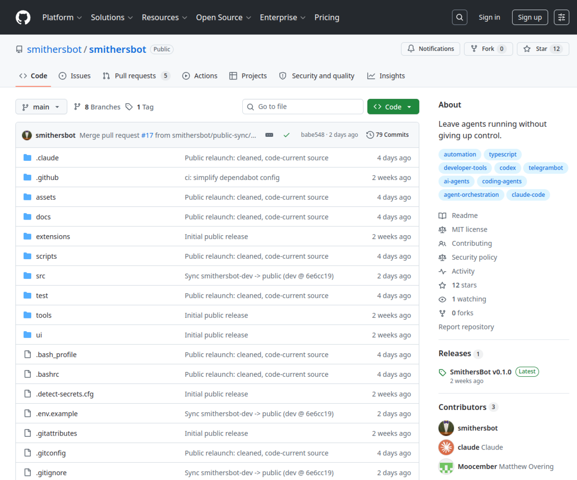This screenshot has width=577, height=480.
Task: Open the search magnifier button
Action: (x=460, y=17)
